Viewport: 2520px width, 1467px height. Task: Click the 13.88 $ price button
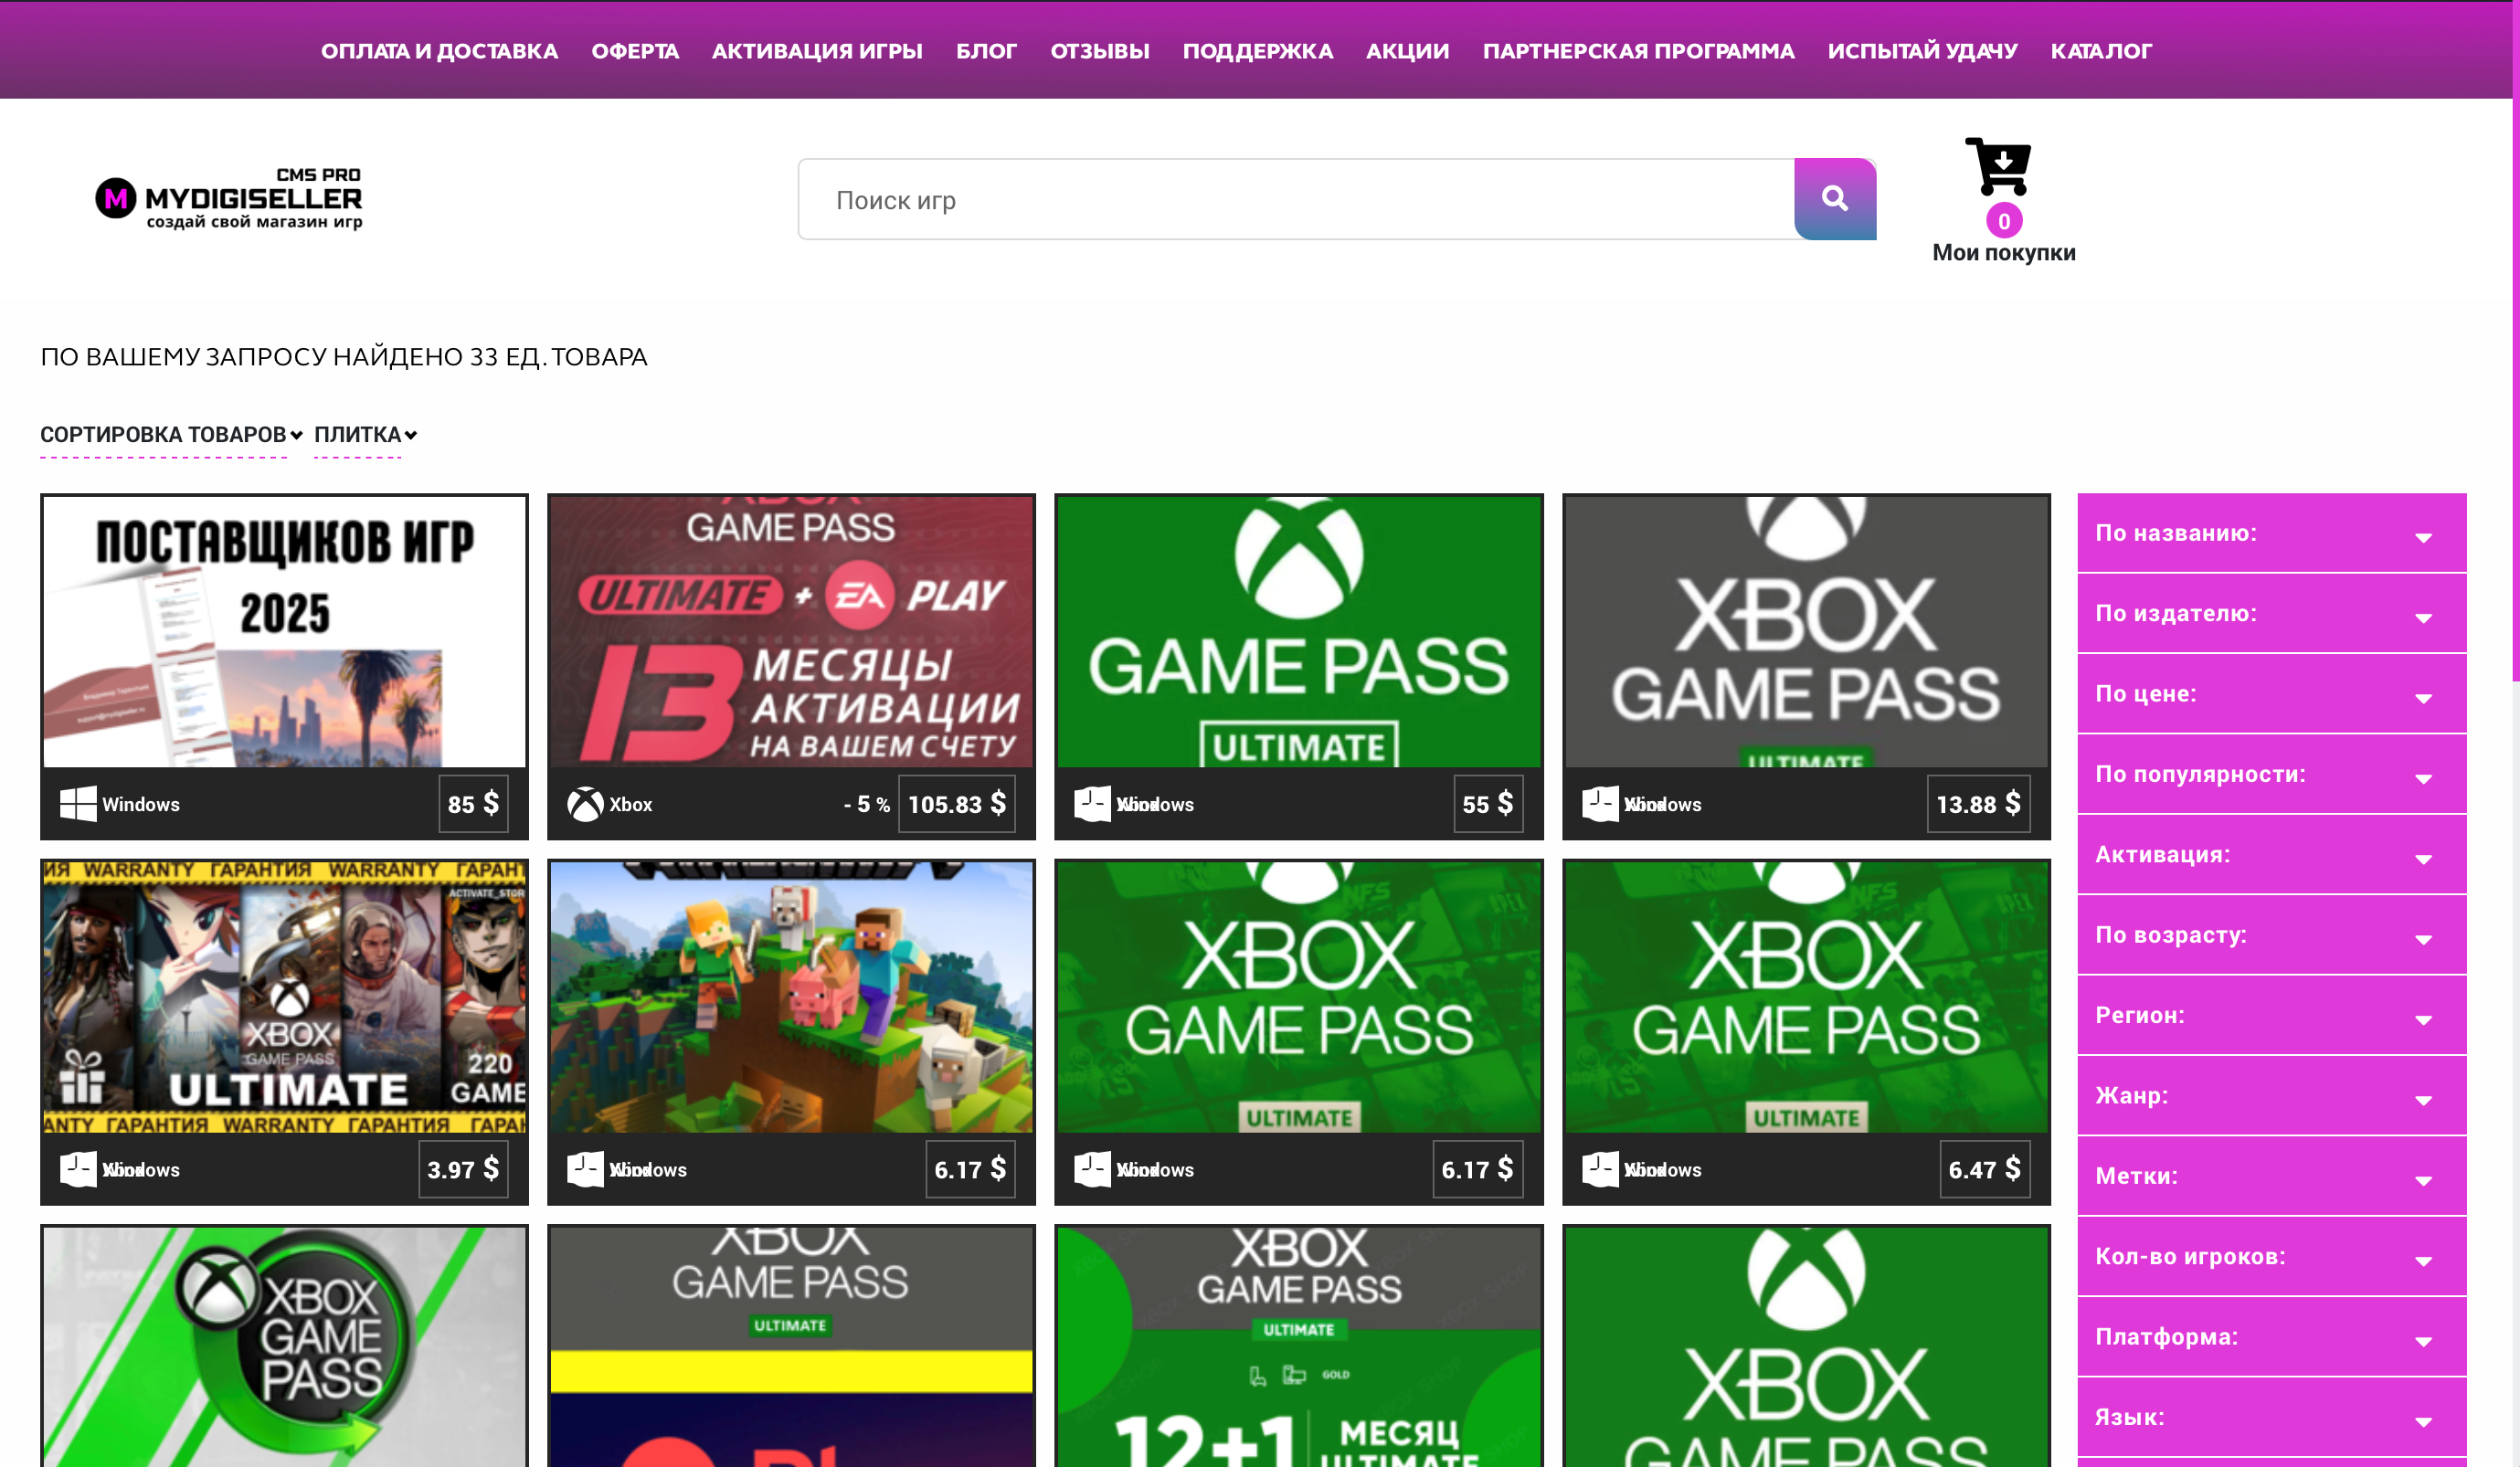pyautogui.click(x=1978, y=803)
